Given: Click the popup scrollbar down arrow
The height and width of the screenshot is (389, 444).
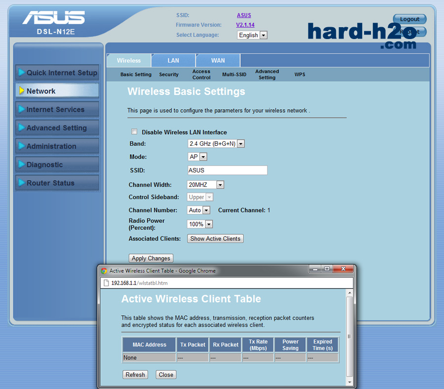Looking at the screenshot, I should pyautogui.click(x=349, y=382).
